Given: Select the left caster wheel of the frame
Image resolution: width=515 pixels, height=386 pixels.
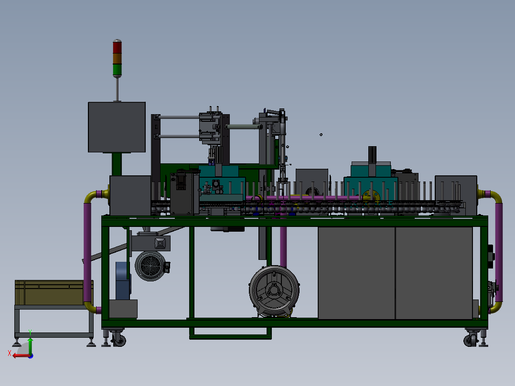Looking at the screenshot, I should [119, 340].
